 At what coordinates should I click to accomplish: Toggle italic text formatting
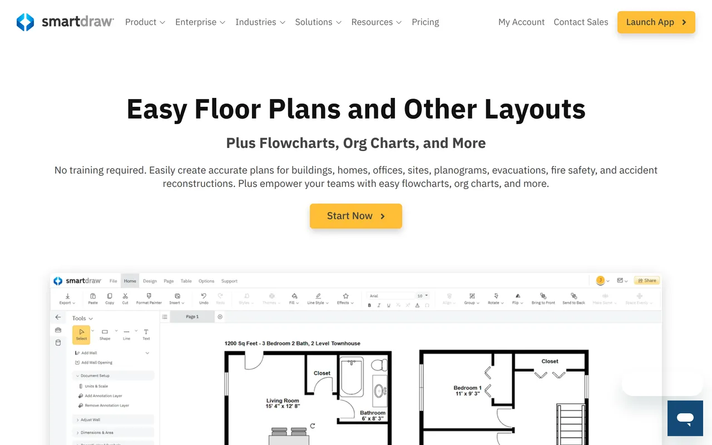click(x=379, y=305)
